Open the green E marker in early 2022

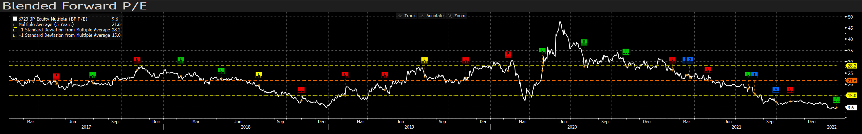(x=837, y=100)
